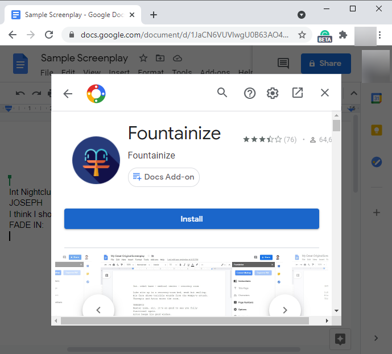Click the dialog's vertical scrollbar thumb

pos(336,126)
